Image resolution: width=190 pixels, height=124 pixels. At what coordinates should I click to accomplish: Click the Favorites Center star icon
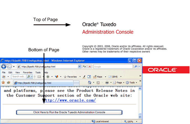click(x=3, y=83)
